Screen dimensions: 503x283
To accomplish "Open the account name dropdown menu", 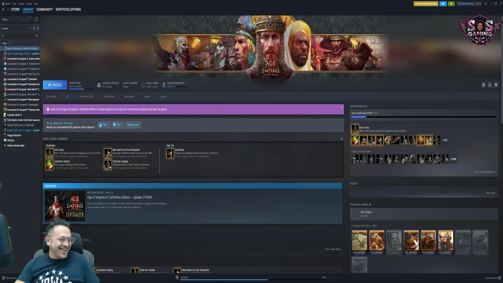I will [x=470, y=4].
